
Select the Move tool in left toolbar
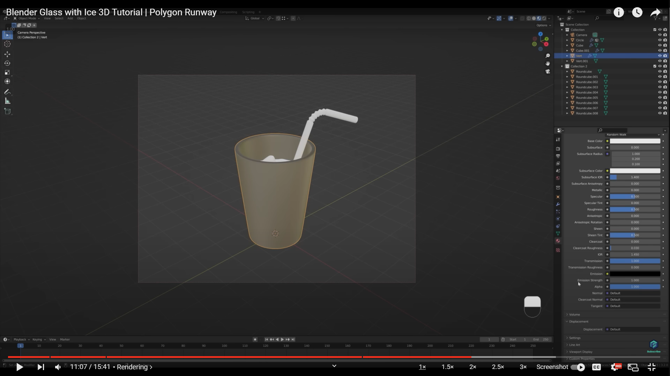7,54
